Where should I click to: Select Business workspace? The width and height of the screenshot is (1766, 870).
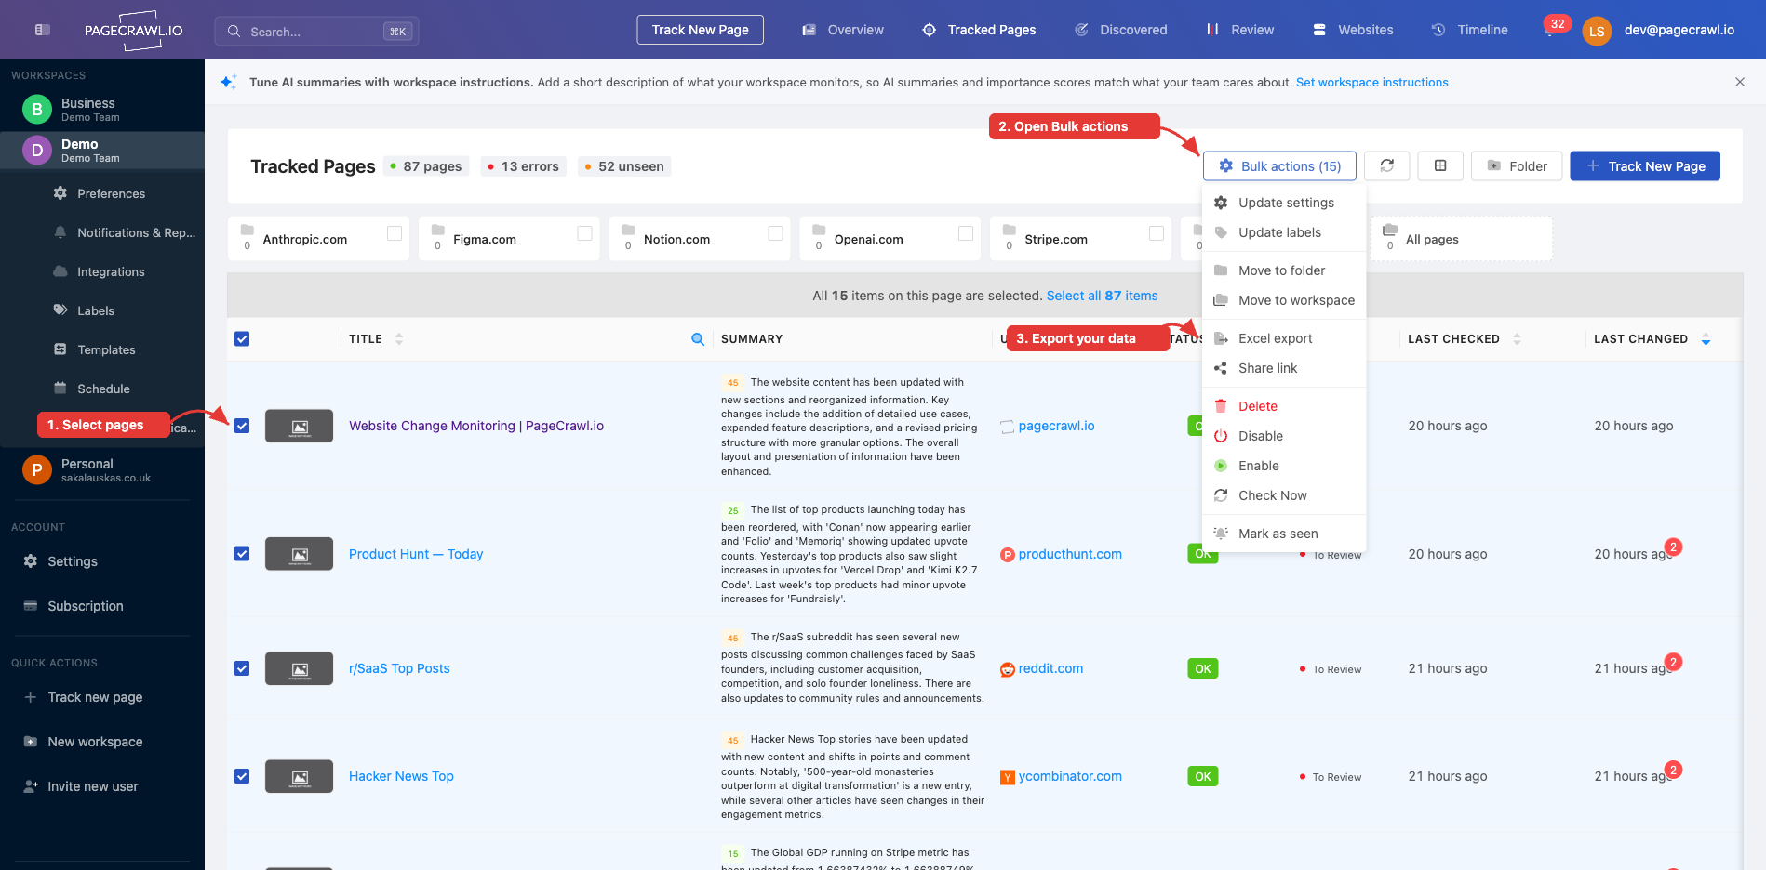(102, 110)
